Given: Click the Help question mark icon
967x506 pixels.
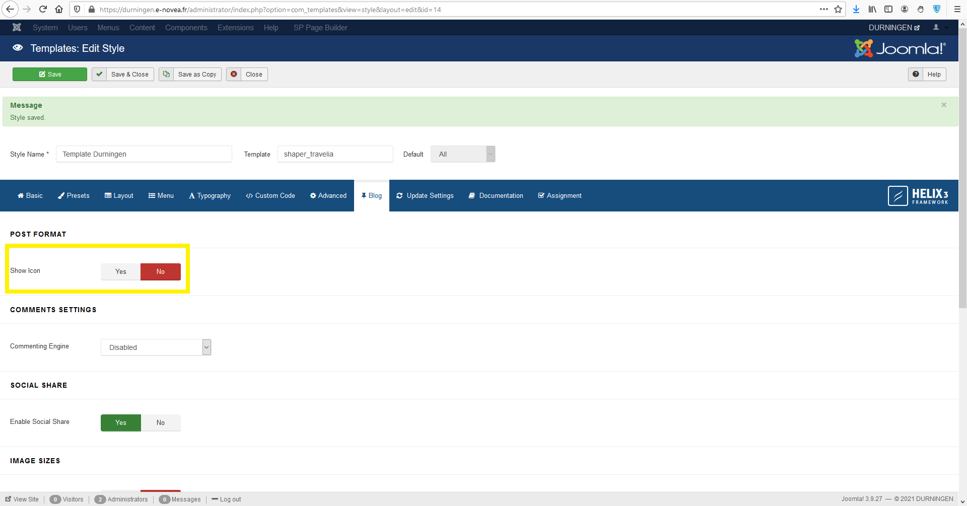Looking at the screenshot, I should (916, 74).
